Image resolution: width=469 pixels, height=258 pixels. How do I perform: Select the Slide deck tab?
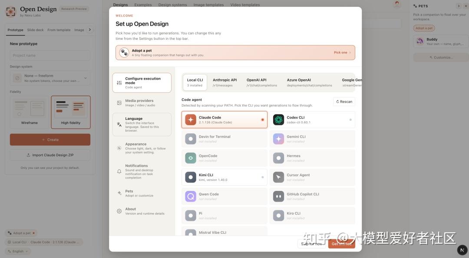pyautogui.click(x=35, y=30)
